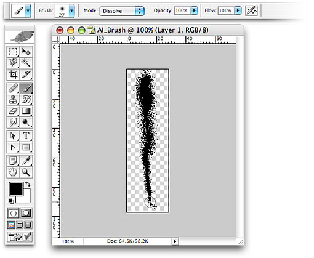Swap foreground and background colors
314x258 pixels.
(28, 184)
